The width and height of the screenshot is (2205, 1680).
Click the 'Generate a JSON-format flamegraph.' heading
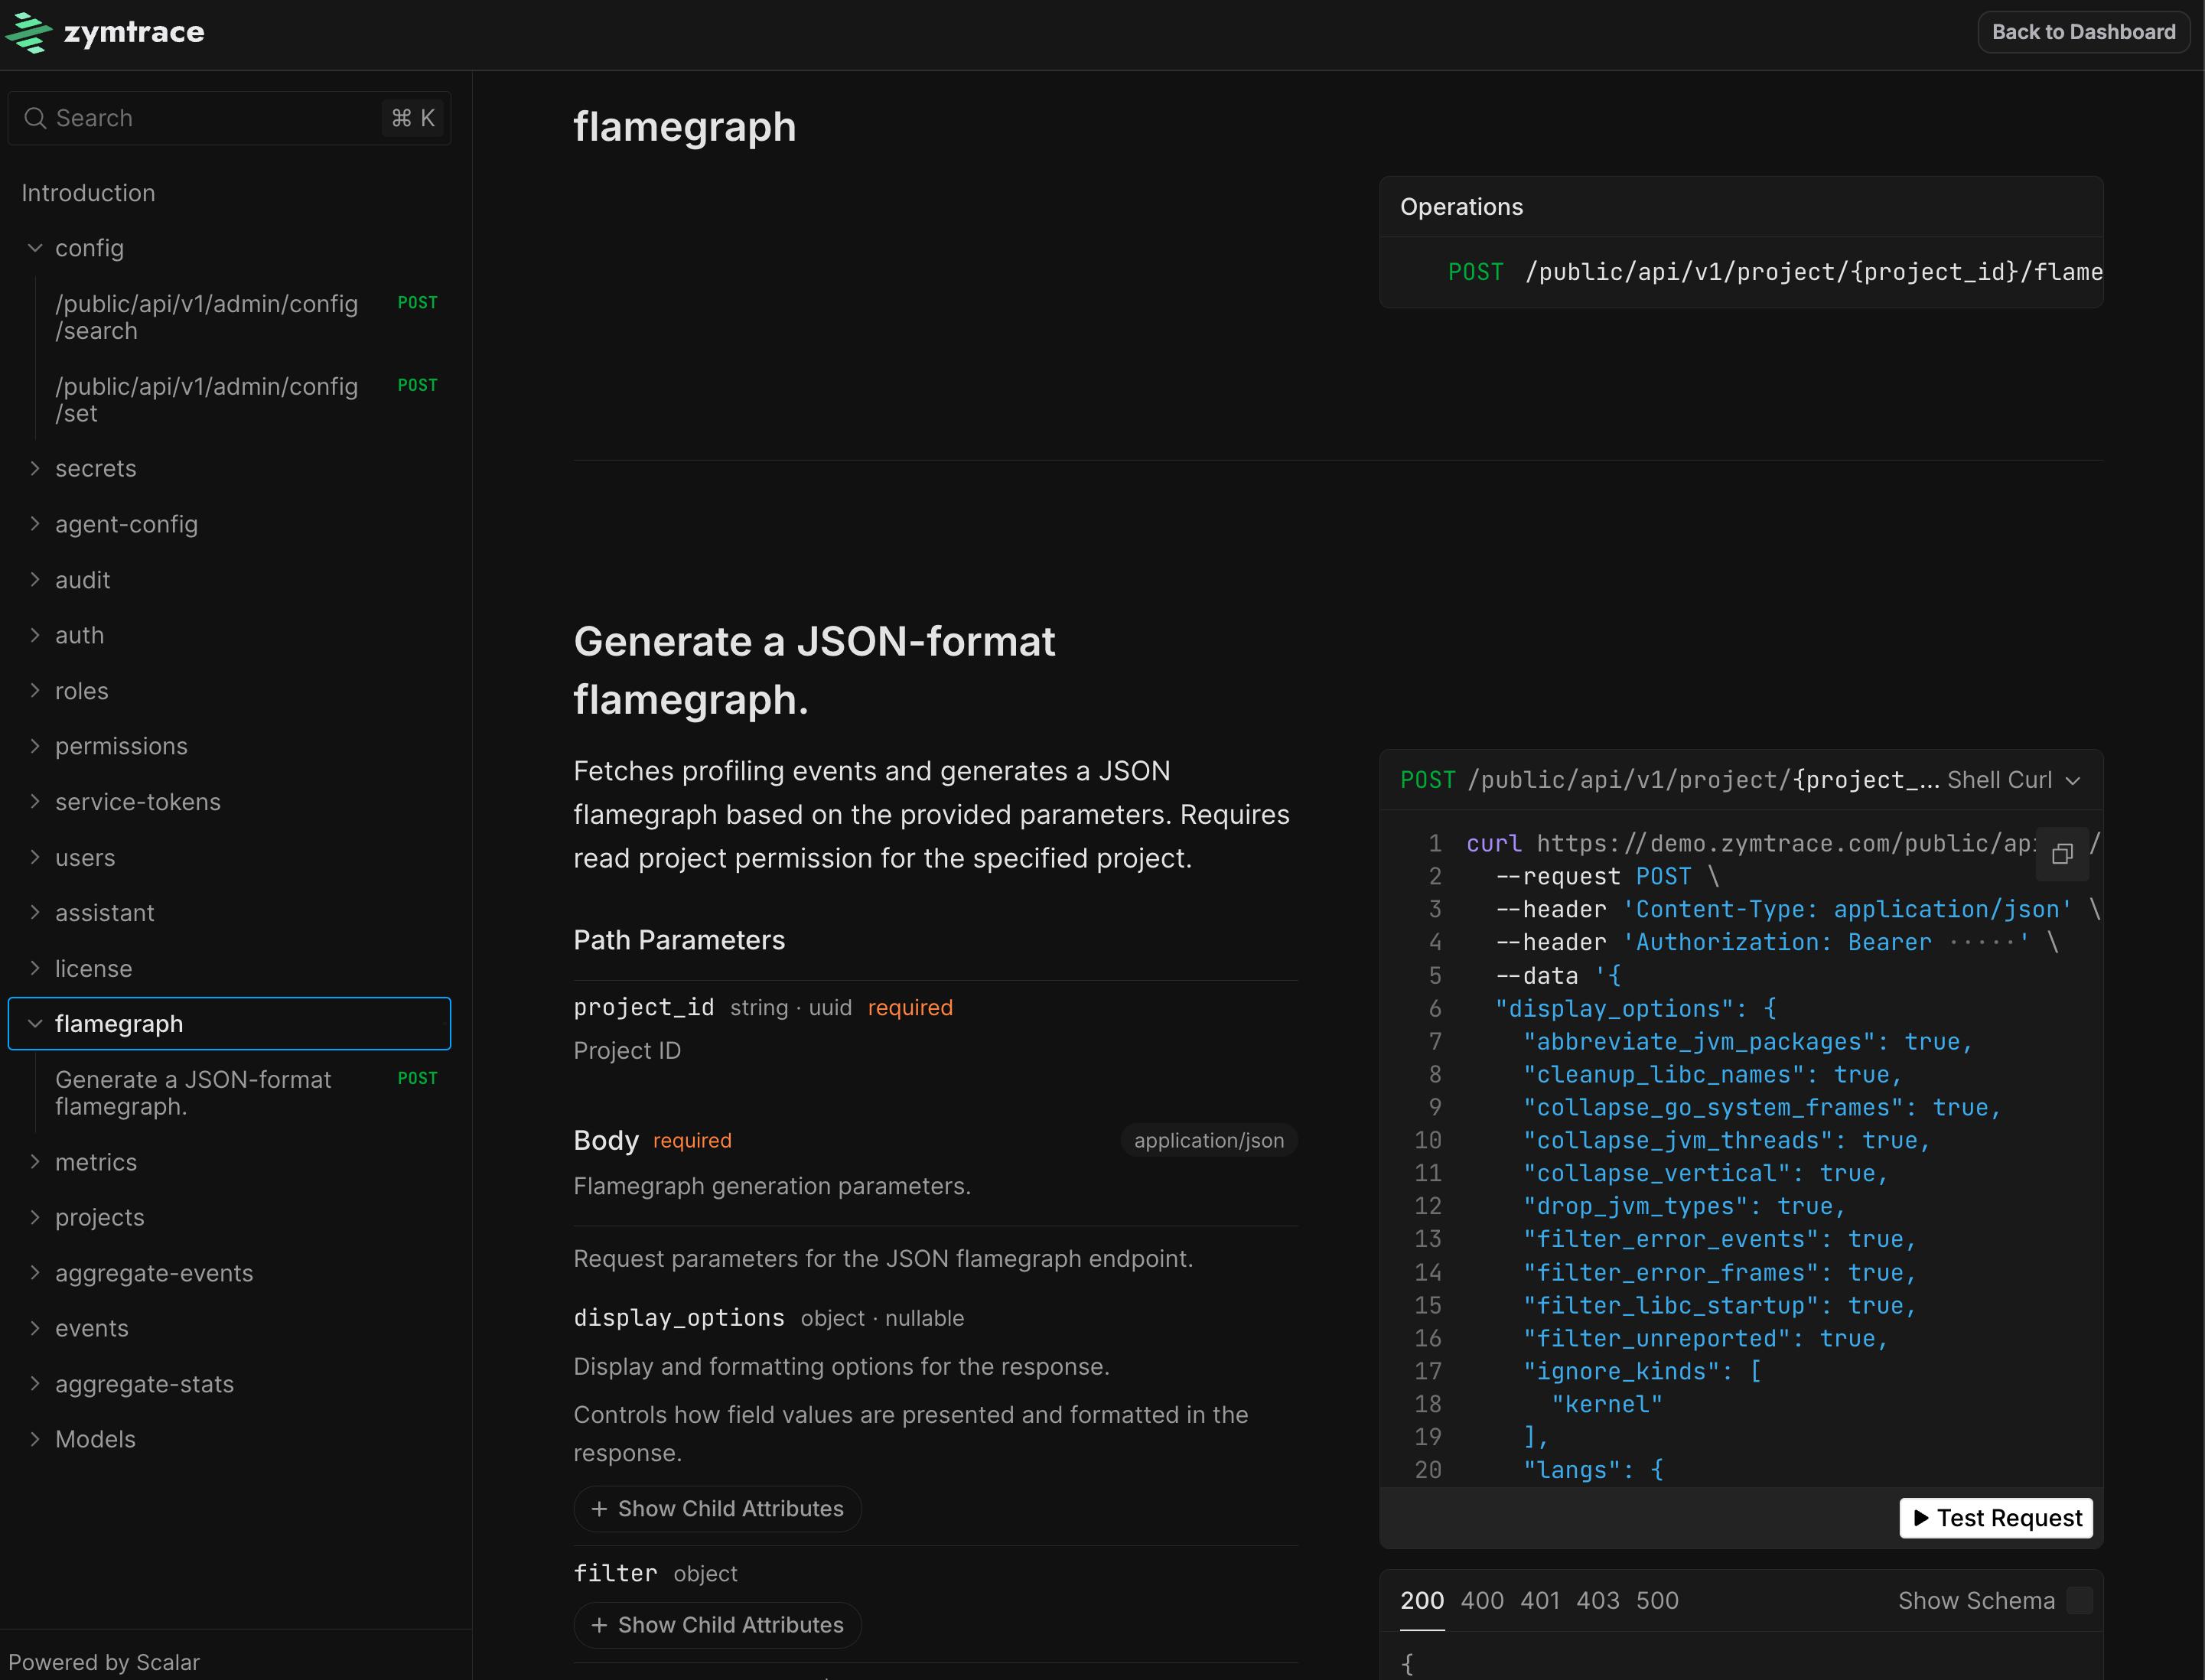[814, 670]
